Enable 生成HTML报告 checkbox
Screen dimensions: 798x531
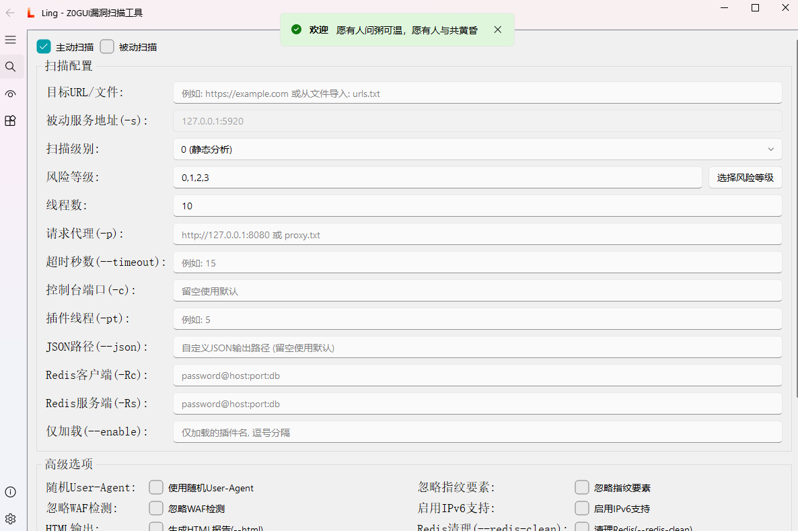[x=155, y=528]
